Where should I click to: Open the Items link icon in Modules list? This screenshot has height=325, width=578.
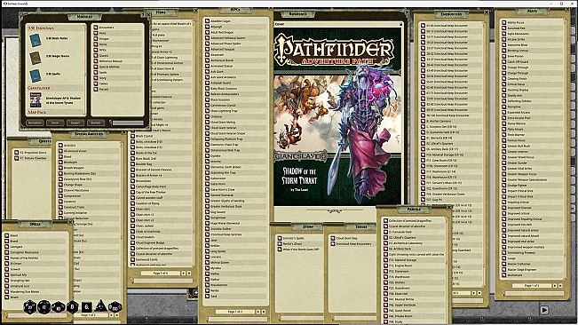pos(96,44)
